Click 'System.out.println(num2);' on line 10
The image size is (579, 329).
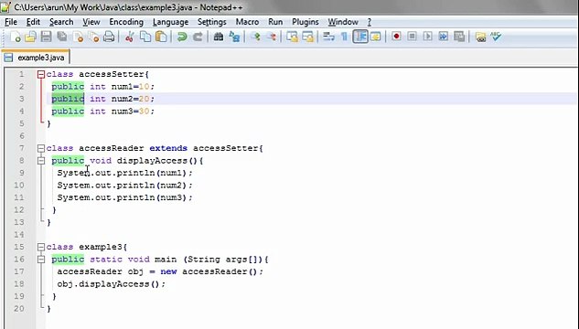[124, 186]
